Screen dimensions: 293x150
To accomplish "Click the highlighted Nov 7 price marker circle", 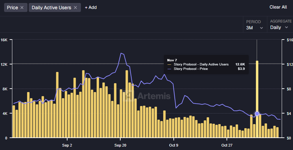I will click(x=257, y=114).
